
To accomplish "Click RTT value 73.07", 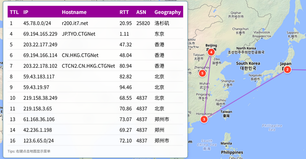I will pos(126,119).
